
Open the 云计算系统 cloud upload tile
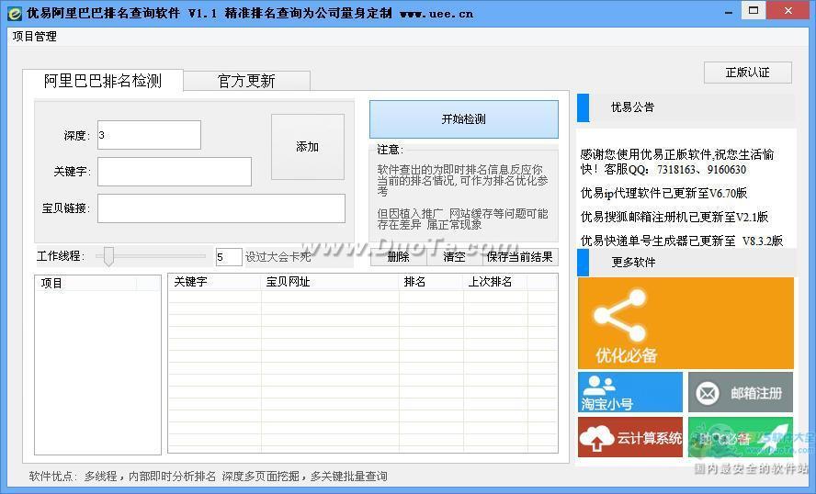tap(629, 438)
